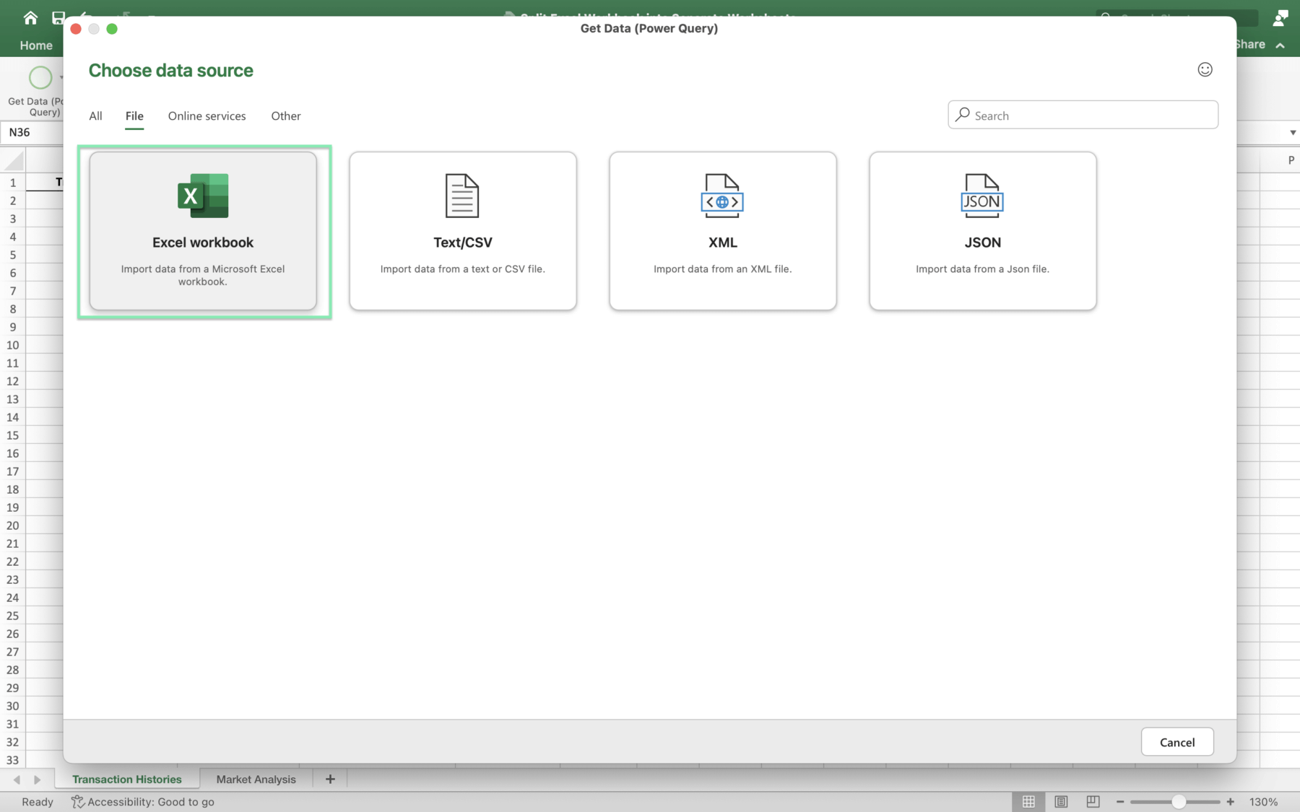Open the Home ribbon tab in Excel
The height and width of the screenshot is (812, 1300).
pos(36,45)
